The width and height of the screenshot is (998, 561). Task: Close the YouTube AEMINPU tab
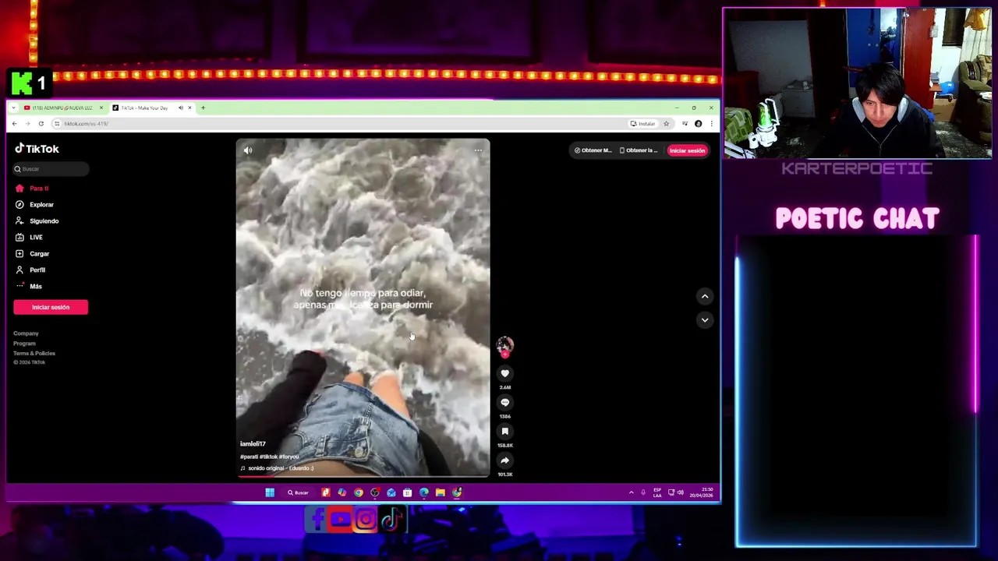click(x=101, y=108)
